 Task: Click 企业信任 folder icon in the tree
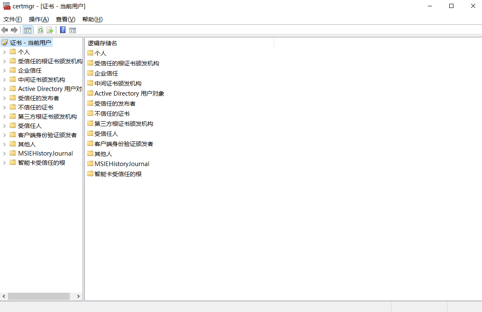pyautogui.click(x=13, y=70)
